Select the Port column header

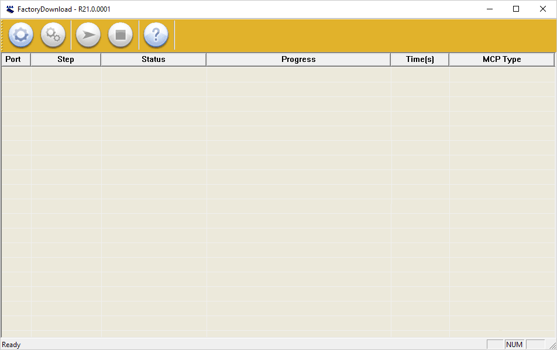tap(16, 59)
